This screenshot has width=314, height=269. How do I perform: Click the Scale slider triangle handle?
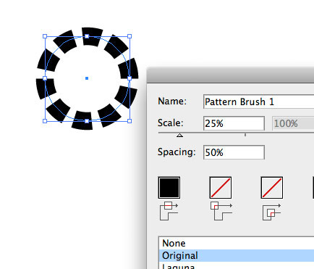pos(179,136)
